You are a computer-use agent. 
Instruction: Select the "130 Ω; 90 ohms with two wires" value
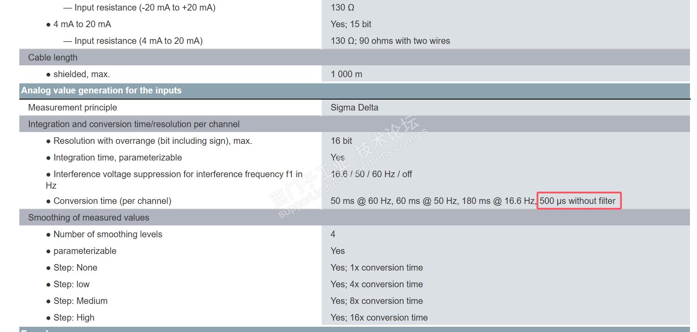(x=390, y=41)
